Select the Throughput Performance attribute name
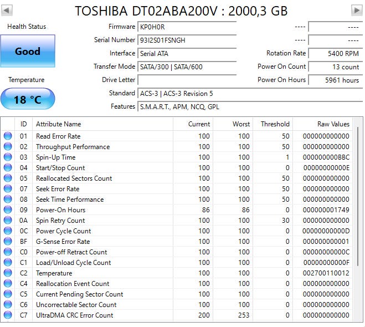This screenshot has height=327, width=365. (73, 147)
